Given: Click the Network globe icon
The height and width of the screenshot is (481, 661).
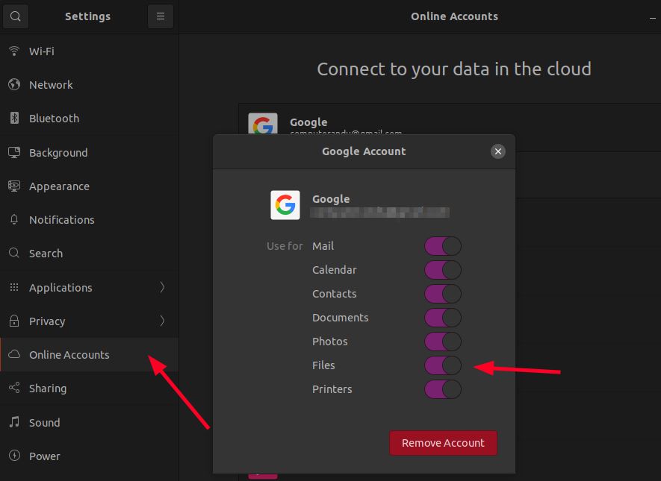Looking at the screenshot, I should pyautogui.click(x=14, y=84).
